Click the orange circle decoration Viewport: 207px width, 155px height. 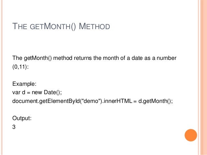[x=191, y=135]
